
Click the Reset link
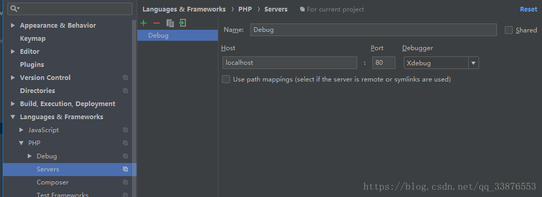(528, 9)
